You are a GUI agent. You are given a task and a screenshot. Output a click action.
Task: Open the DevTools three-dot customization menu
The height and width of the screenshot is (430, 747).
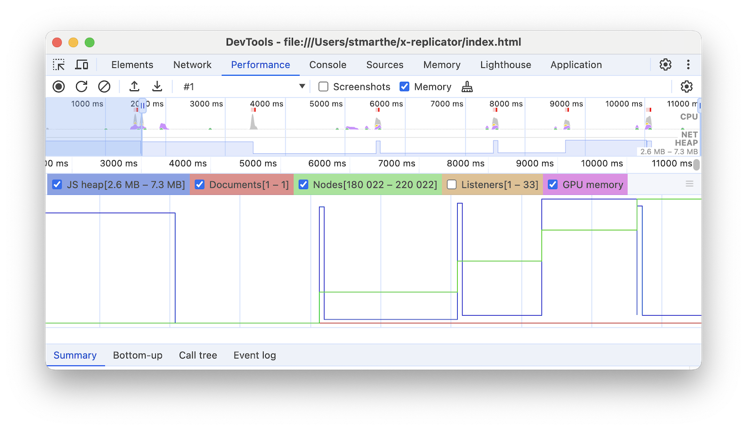click(688, 64)
